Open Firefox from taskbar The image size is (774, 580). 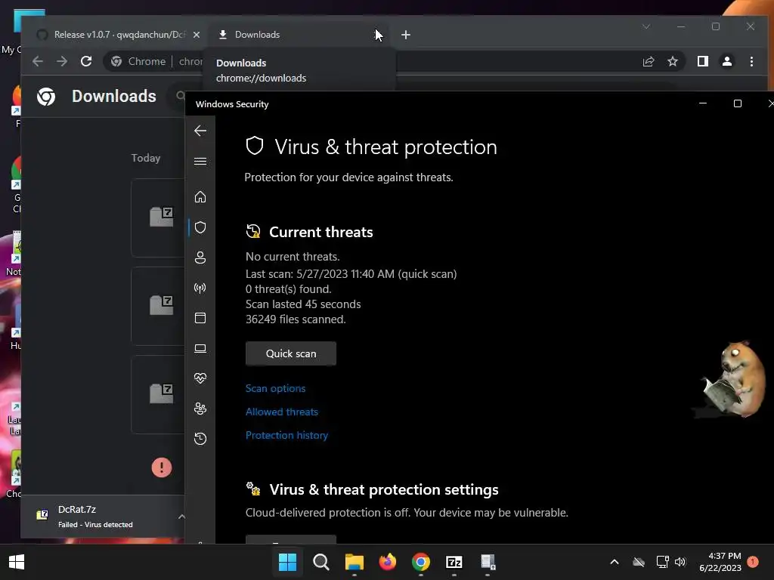[x=388, y=562]
